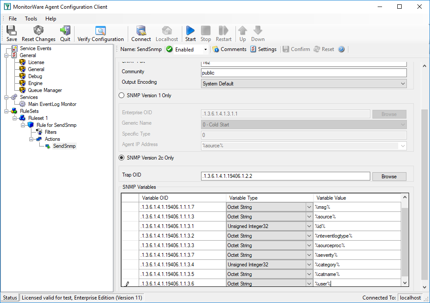
Task: Click the Connect toolbar icon
Action: (x=141, y=34)
